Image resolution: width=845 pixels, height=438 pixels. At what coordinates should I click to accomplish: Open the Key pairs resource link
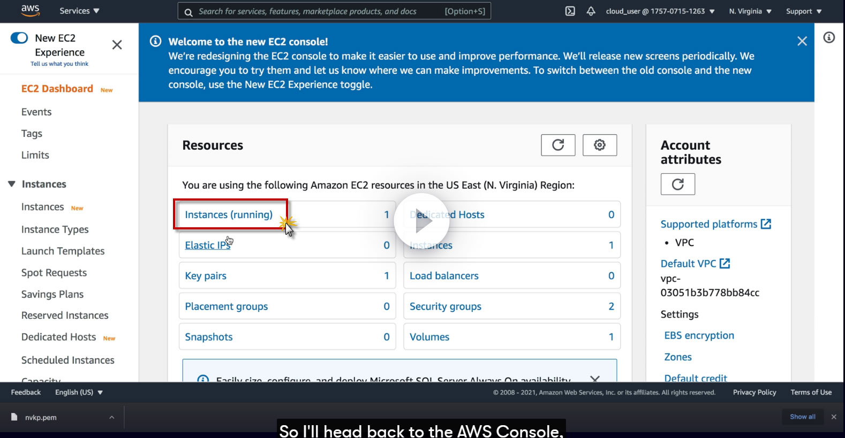click(206, 276)
